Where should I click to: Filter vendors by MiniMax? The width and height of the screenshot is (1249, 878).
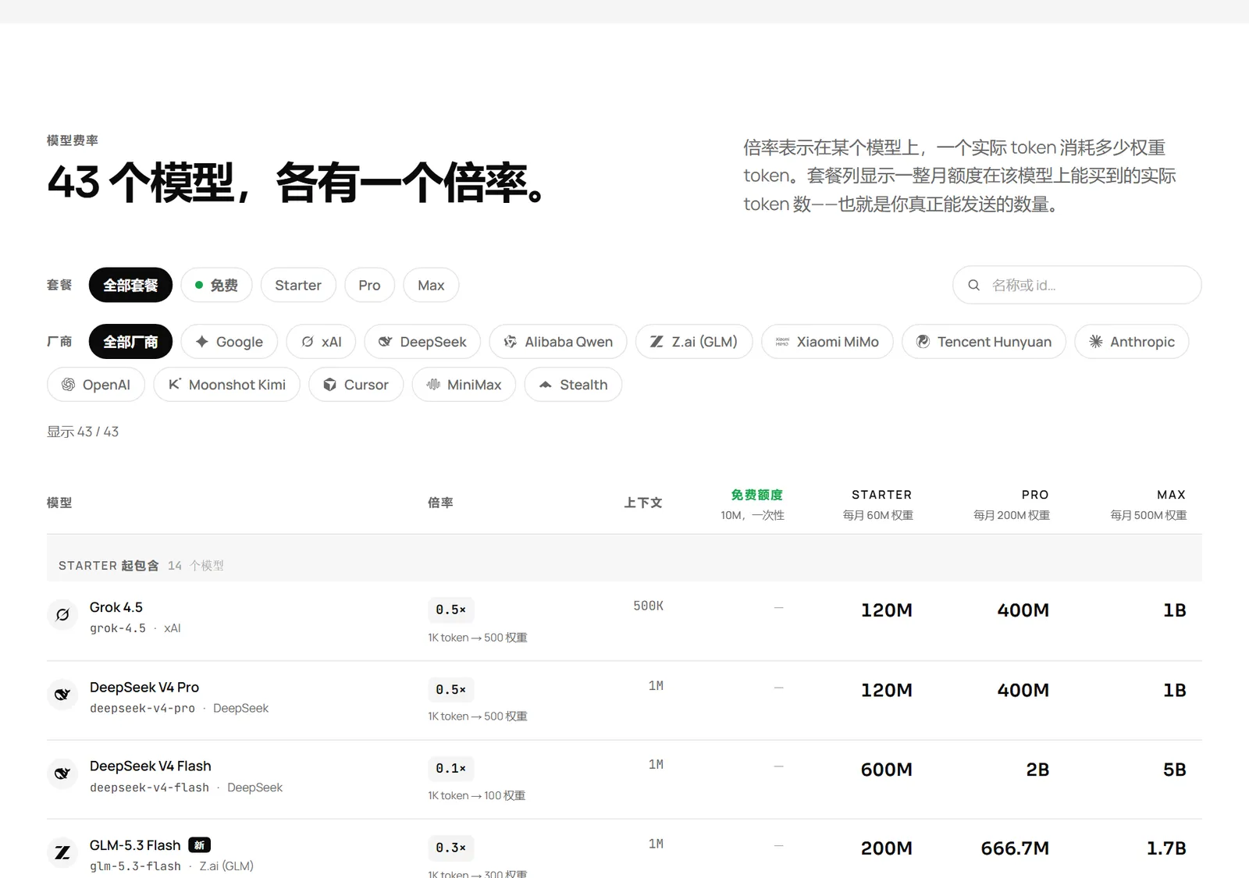(464, 385)
